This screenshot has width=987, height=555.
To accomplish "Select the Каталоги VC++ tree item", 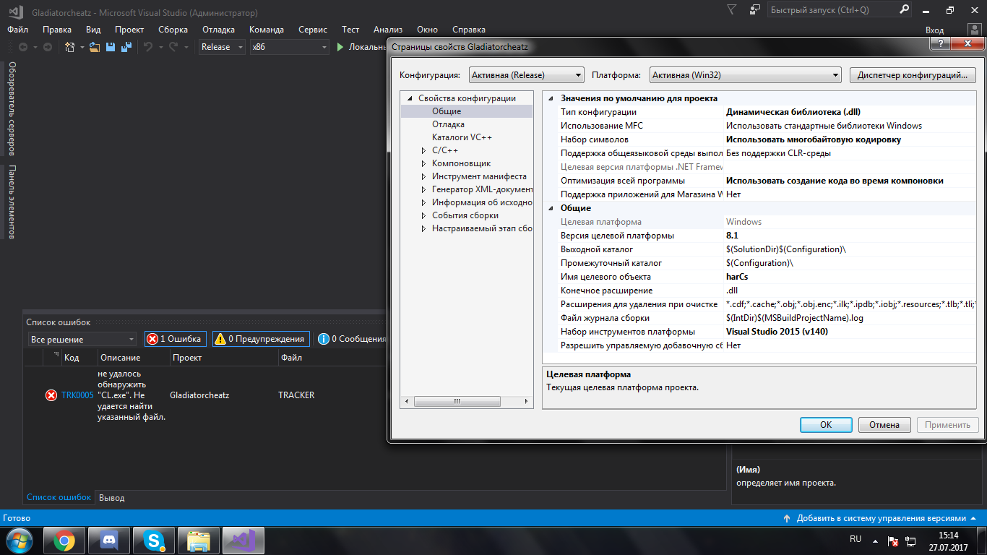I will pyautogui.click(x=462, y=137).
